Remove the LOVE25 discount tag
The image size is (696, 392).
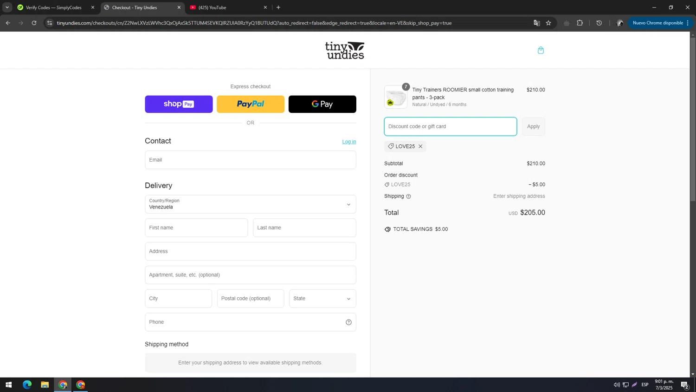[420, 146]
